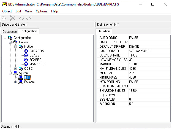
Task: Select the MSACCESS driver icon
Action: pos(26,64)
